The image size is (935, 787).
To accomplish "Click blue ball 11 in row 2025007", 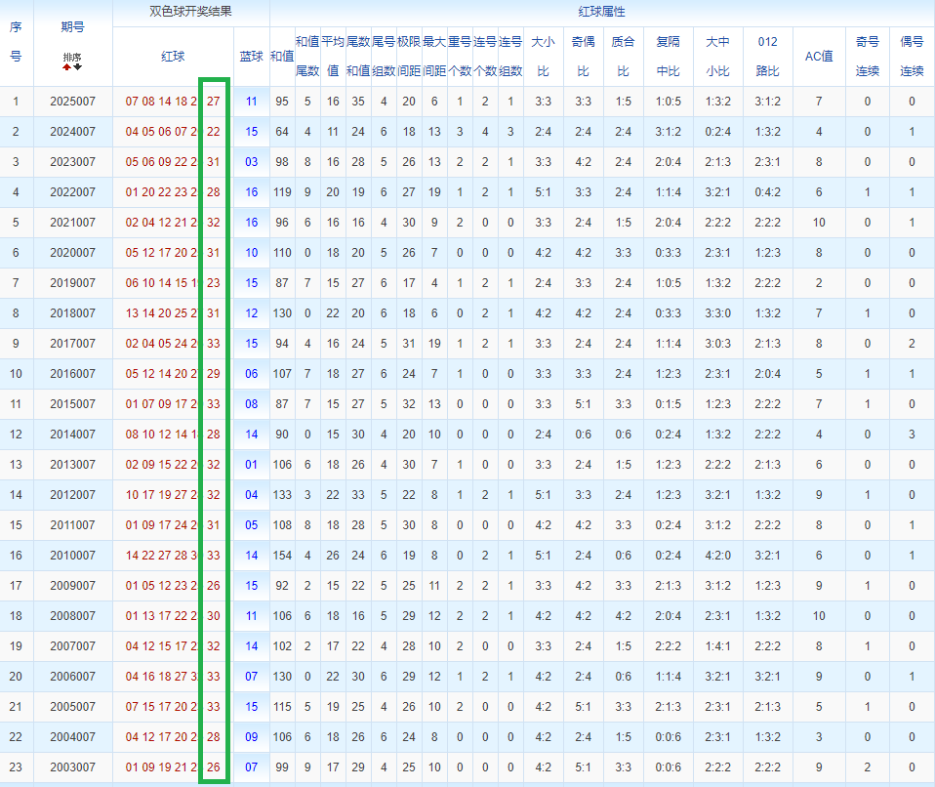I will point(251,102).
